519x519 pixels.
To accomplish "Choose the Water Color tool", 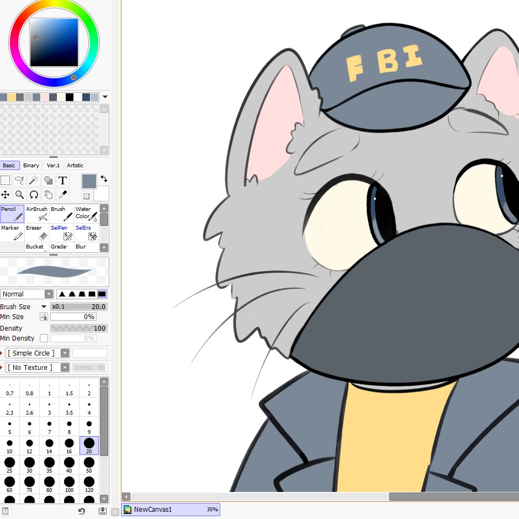I will click(86, 214).
